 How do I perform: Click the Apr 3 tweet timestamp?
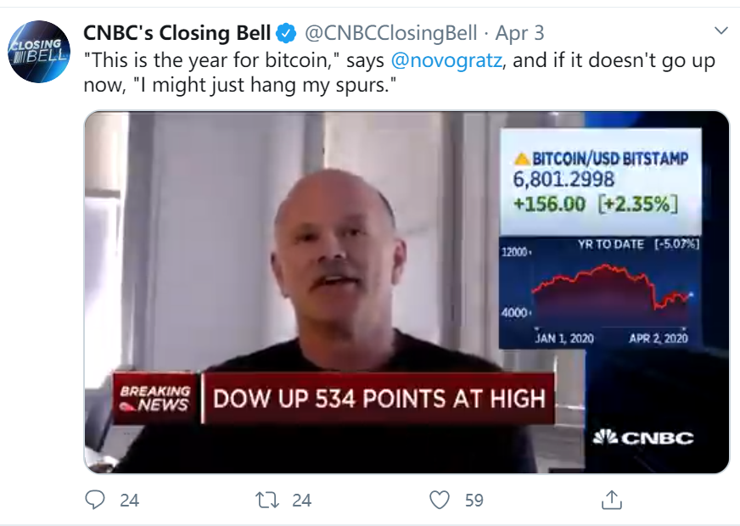point(520,34)
